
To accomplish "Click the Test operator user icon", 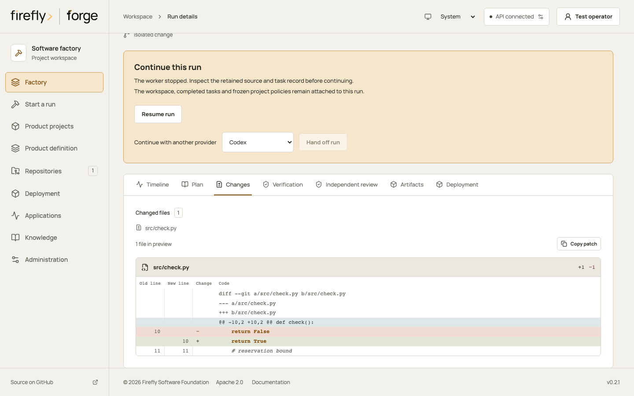I will point(568,17).
